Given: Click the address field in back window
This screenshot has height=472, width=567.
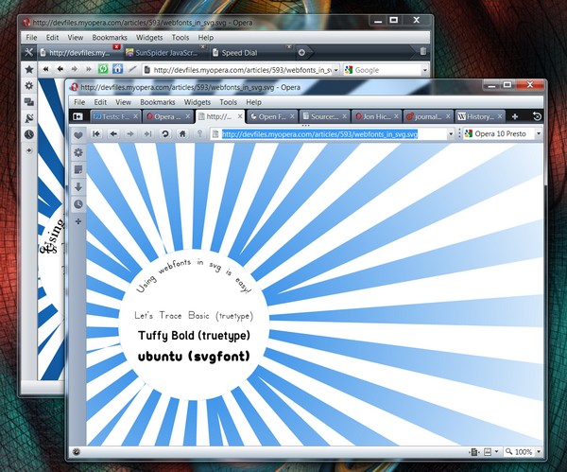Looking at the screenshot, I should pyautogui.click(x=242, y=70).
